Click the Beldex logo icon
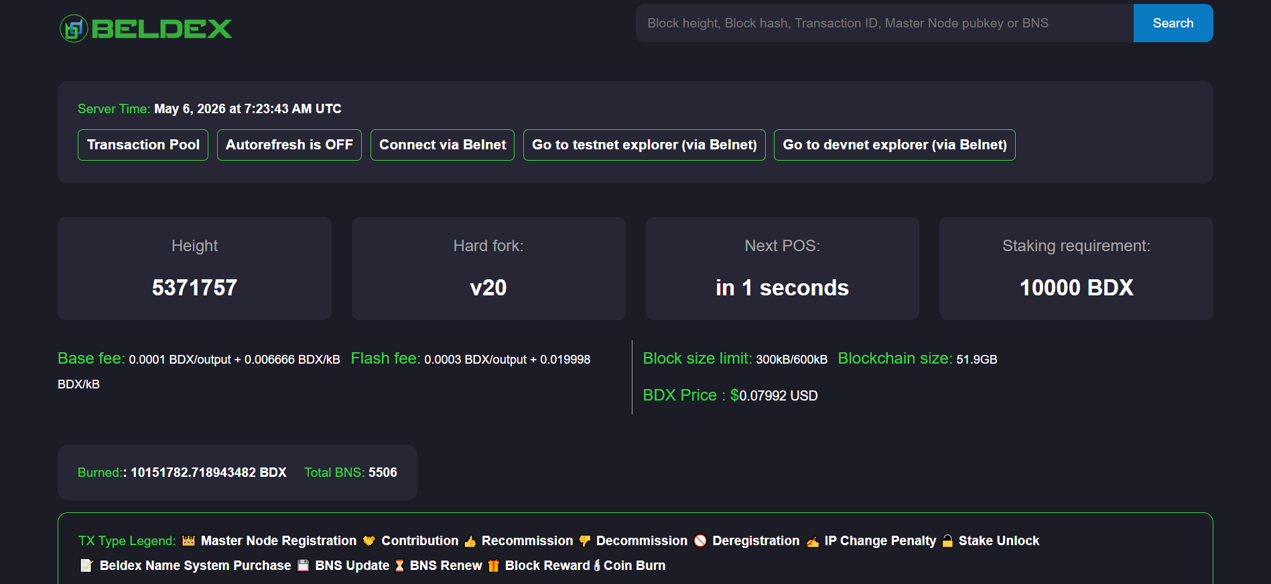The image size is (1271, 584). (74, 29)
